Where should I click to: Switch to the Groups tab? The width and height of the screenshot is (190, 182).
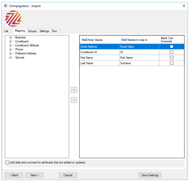point(32,31)
